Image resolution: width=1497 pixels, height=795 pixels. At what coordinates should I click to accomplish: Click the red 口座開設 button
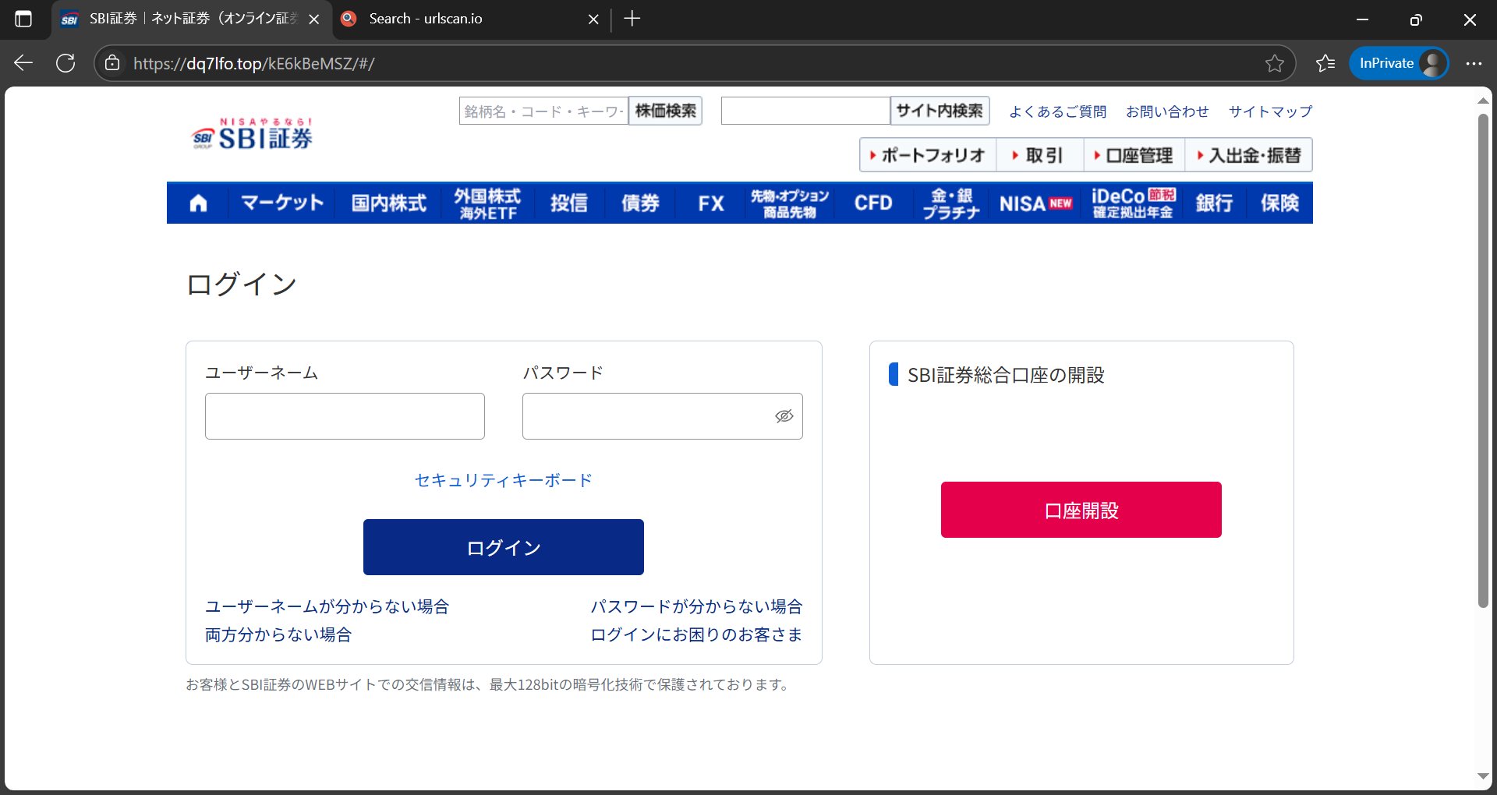1081,510
